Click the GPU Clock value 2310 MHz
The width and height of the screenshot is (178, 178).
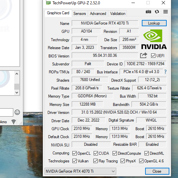pyautogui.click(x=82, y=129)
